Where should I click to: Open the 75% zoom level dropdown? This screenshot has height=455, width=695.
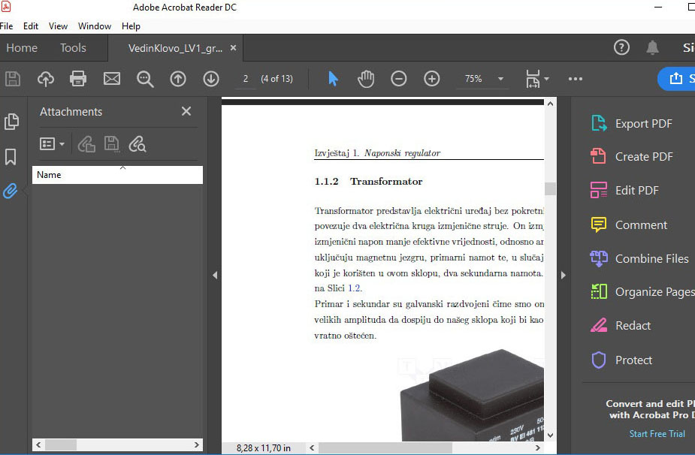(500, 79)
